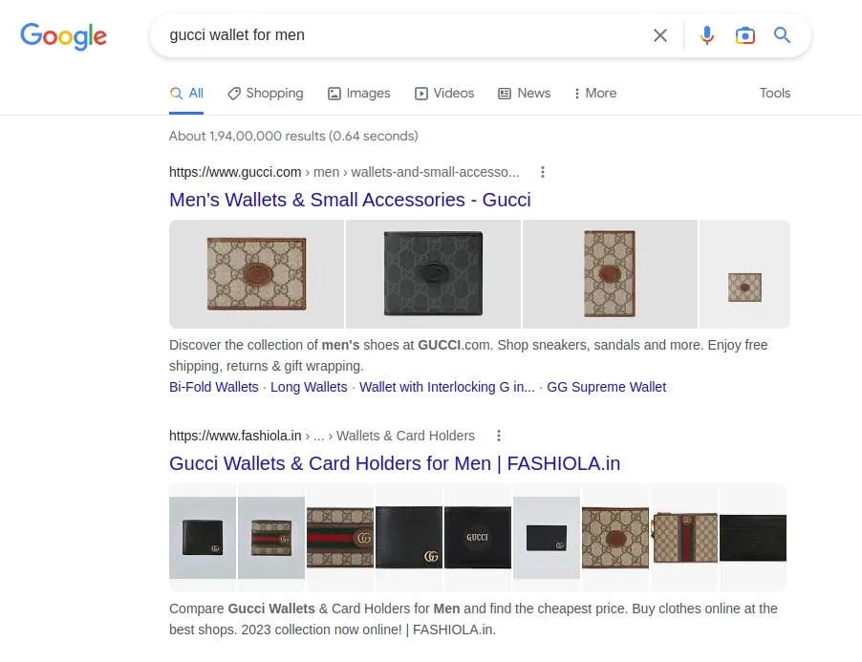Open the Bi-Fold Wallets sitelink
The height and width of the screenshot is (662, 862).
[x=214, y=387]
